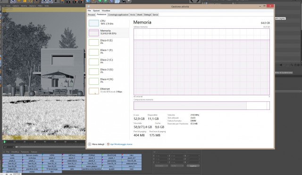Click the render to picture viewer clapperboard icon
The image size is (302, 175).
pyautogui.click(x=75, y=1)
